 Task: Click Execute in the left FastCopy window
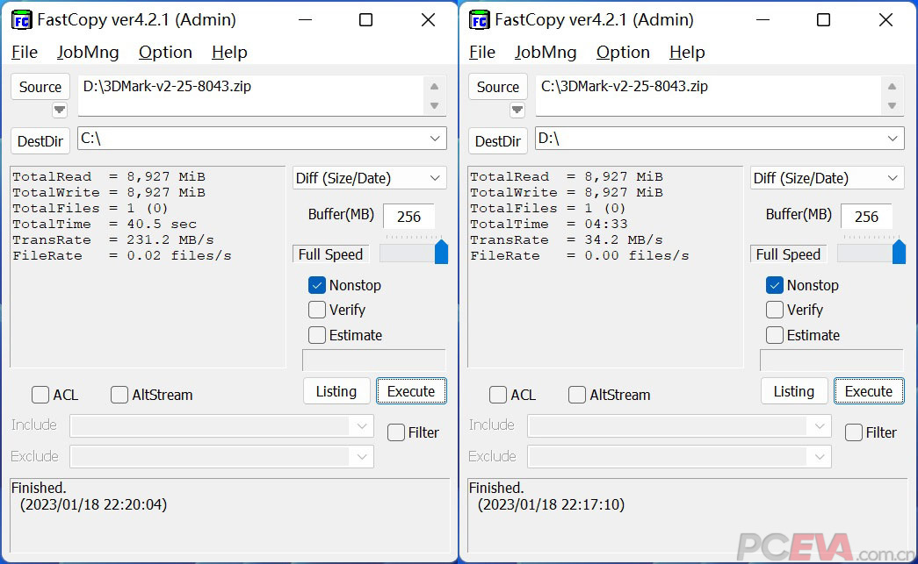(x=411, y=390)
